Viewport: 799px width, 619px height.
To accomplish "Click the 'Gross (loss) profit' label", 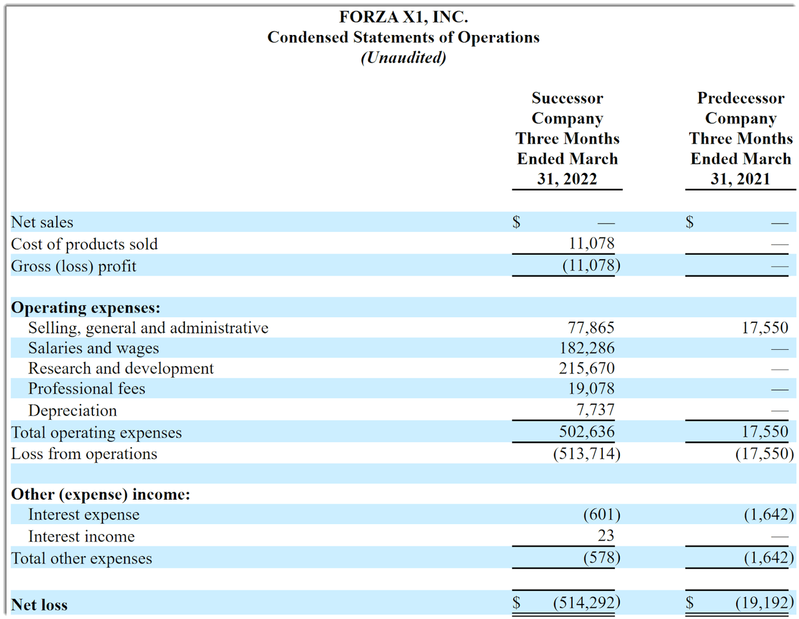I will tap(74, 266).
